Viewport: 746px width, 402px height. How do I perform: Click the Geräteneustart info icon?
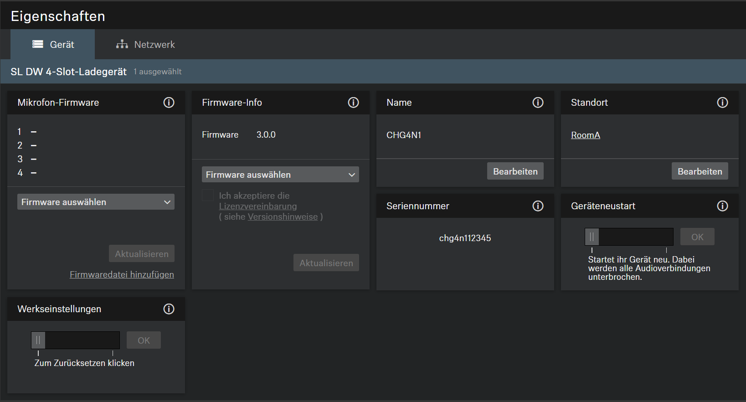point(722,206)
